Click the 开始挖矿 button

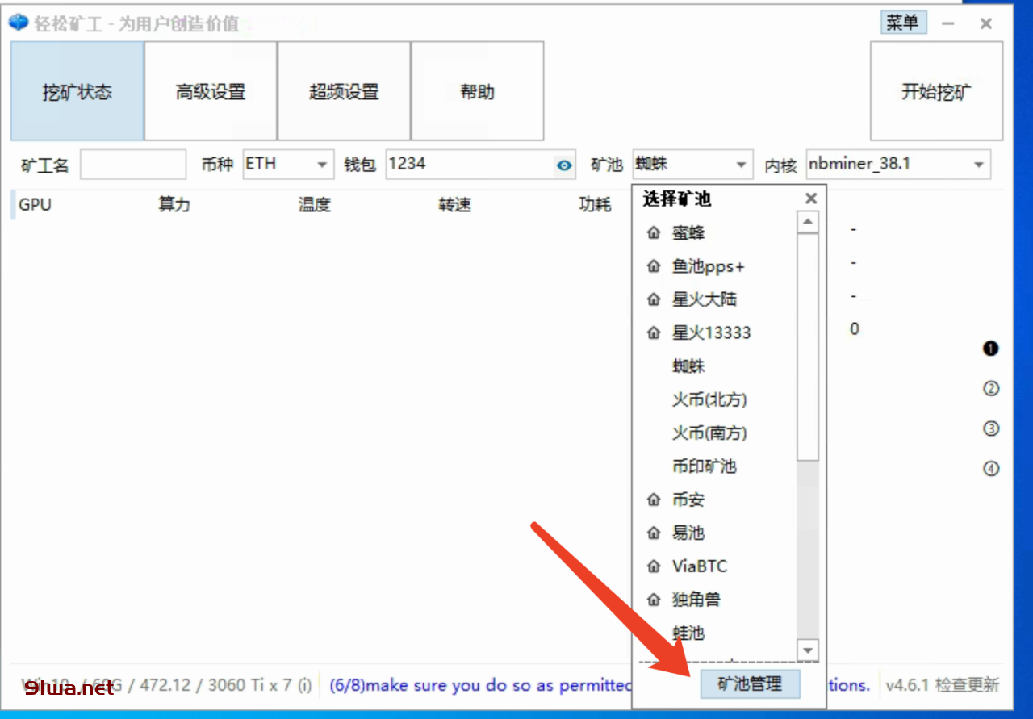click(x=936, y=91)
